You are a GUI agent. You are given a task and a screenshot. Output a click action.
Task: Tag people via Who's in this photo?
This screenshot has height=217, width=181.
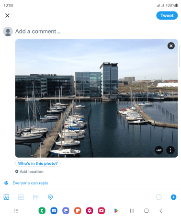[x=38, y=163]
